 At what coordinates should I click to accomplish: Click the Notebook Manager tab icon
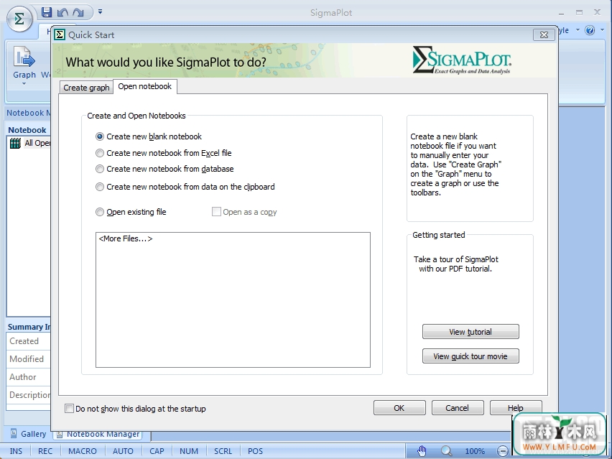coord(60,434)
